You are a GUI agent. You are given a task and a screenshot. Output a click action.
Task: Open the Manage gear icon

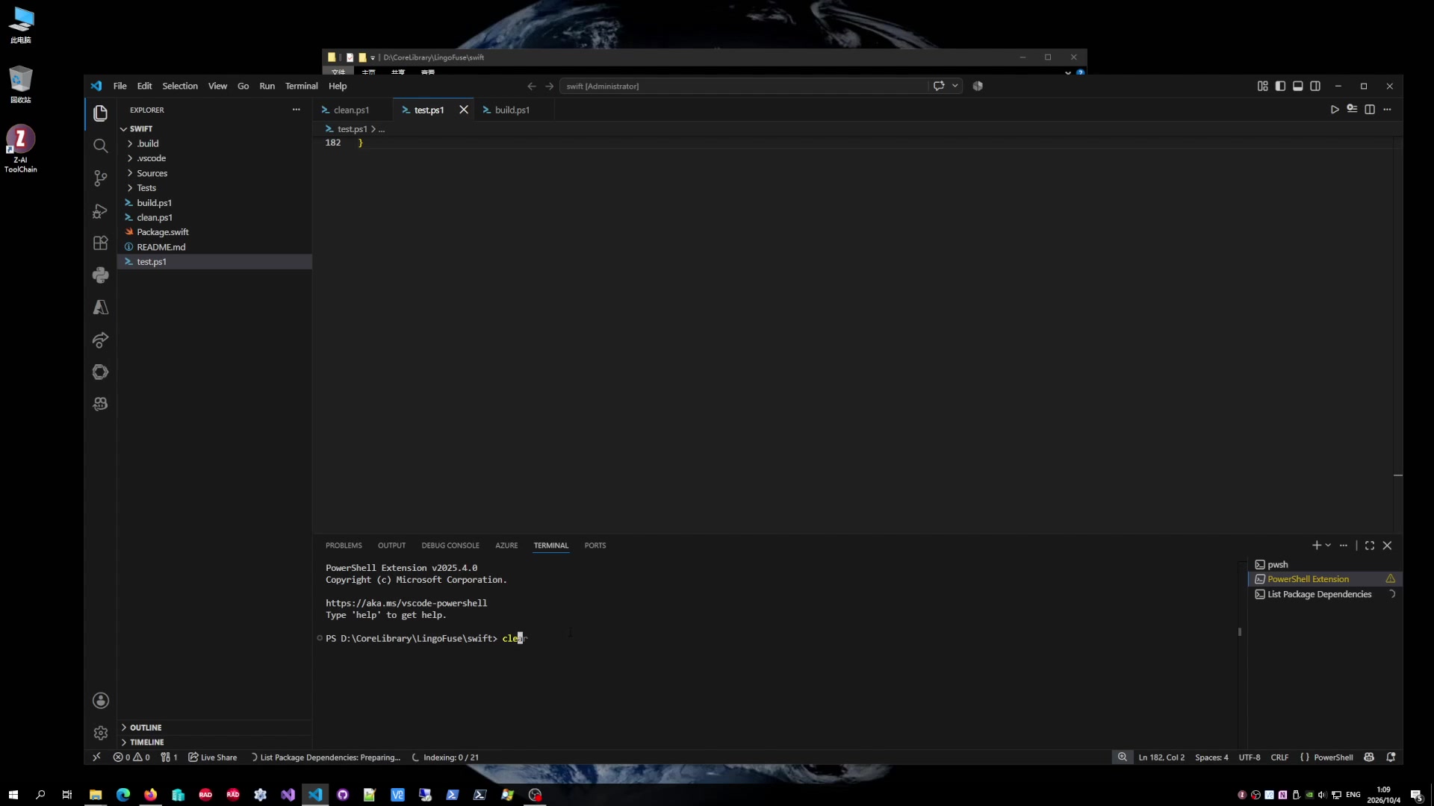pyautogui.click(x=100, y=733)
